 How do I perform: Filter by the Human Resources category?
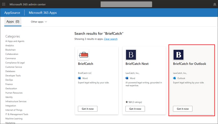14,93
